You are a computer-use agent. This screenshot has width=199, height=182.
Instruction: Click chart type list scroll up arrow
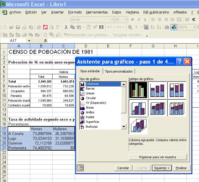click(124, 84)
